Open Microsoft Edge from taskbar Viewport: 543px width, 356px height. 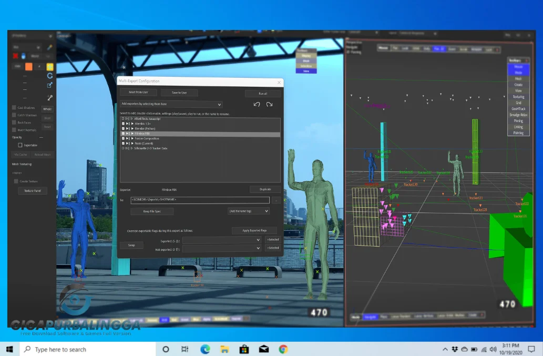pos(205,349)
